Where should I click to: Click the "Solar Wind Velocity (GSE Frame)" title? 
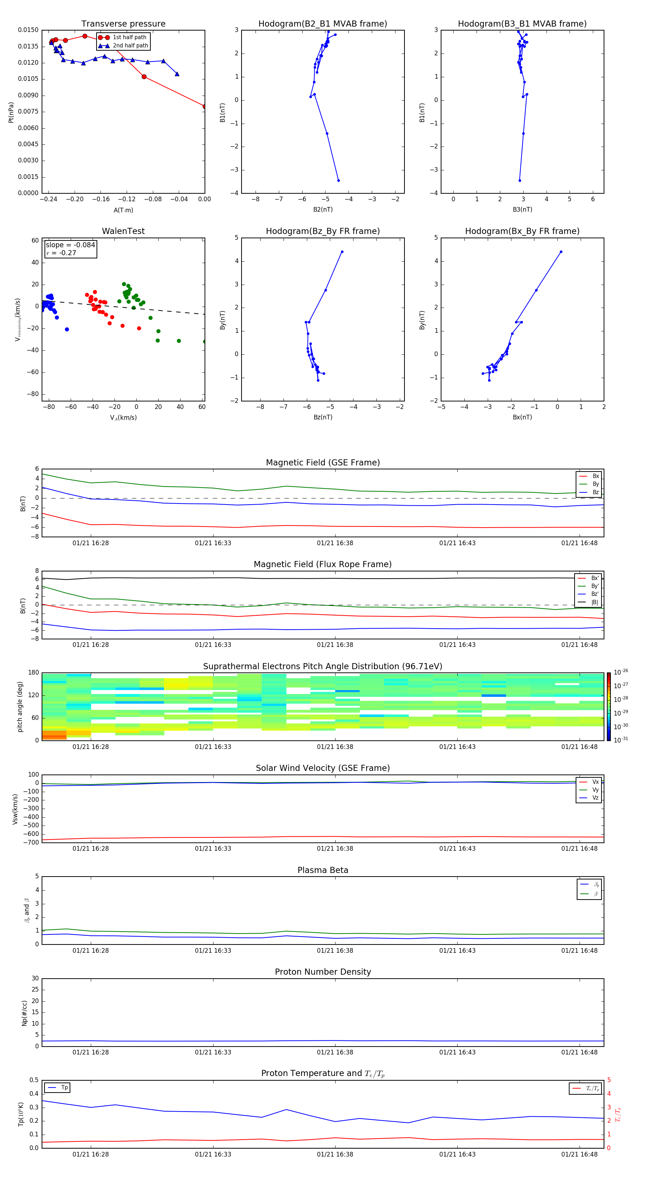pos(323,768)
